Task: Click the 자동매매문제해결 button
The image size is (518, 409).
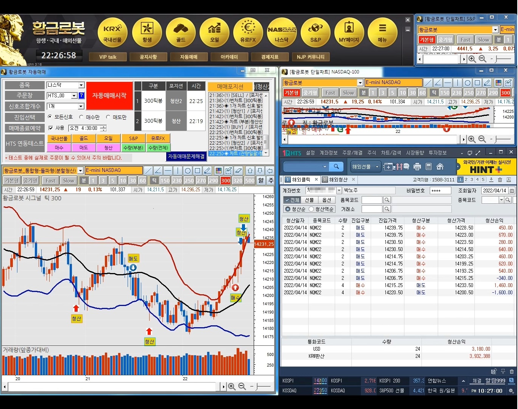Action: click(186, 156)
